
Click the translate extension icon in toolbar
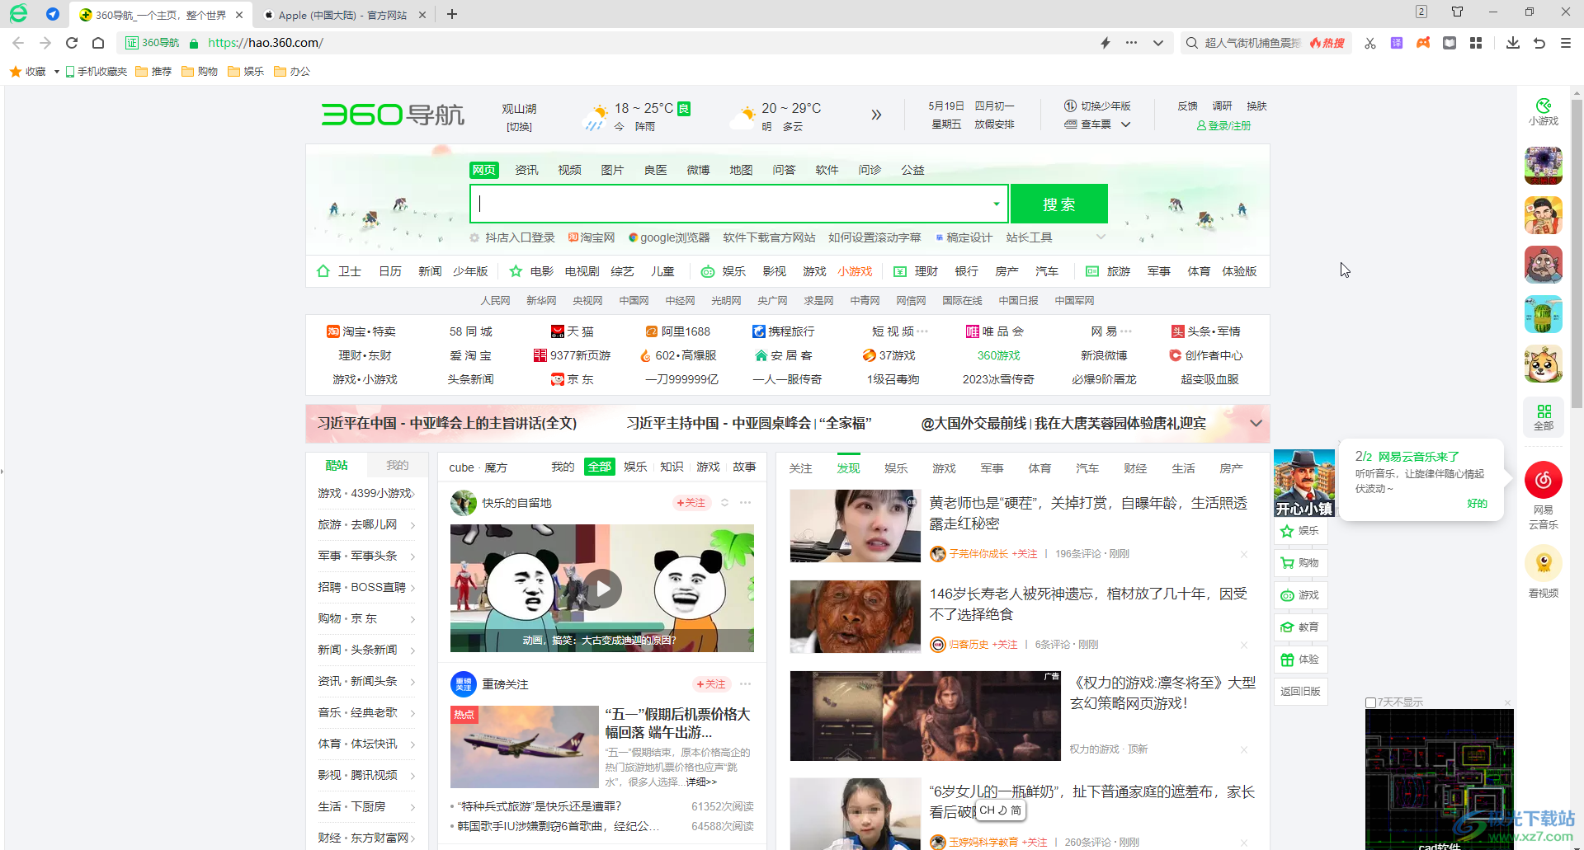tap(1397, 43)
